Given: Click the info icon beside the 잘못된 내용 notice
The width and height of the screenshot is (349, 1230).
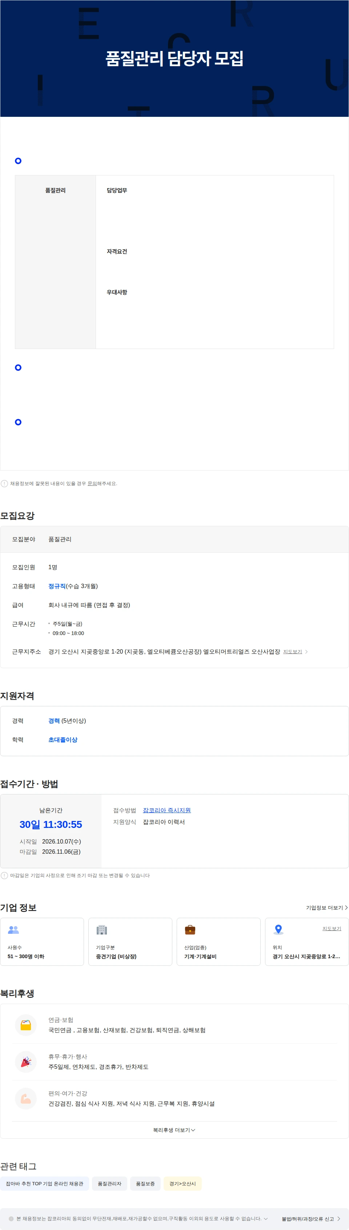Looking at the screenshot, I should click(4, 483).
